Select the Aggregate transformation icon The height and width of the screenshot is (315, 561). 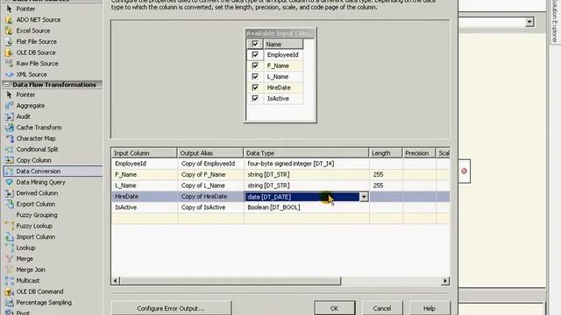tap(9, 106)
